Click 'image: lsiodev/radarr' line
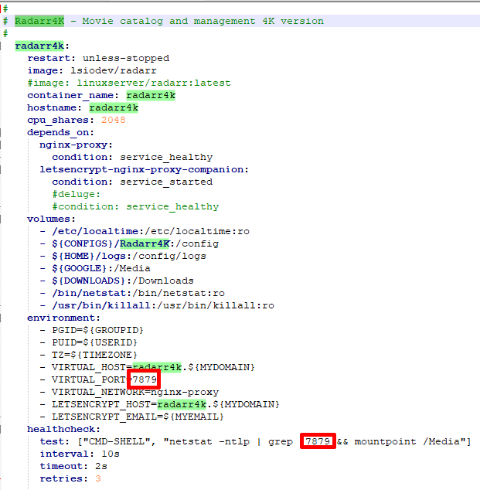 [92, 70]
